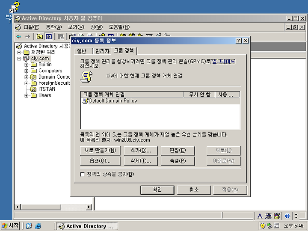The width and height of the screenshot is (308, 231).
Task: Click the Active Directory taskbar button
Action: click(87, 226)
